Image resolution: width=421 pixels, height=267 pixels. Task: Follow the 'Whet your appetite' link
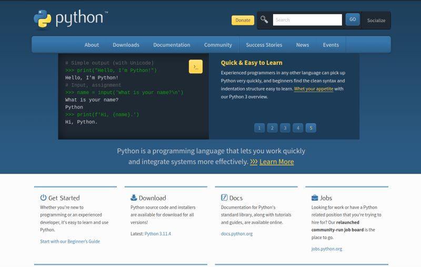(314, 88)
